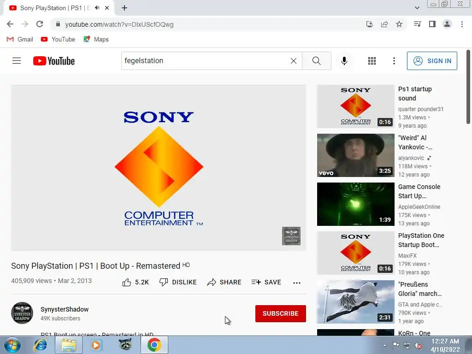The width and height of the screenshot is (472, 354).
Task: Like the video with thumbs up
Action: pos(136,283)
